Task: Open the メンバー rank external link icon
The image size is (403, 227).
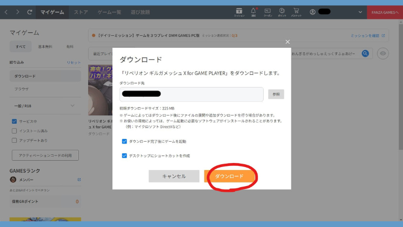Action: coord(79,179)
